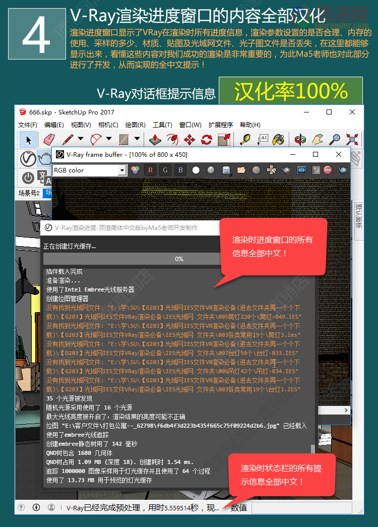Pick the Rotate tool
The image size is (378, 527).
tap(207, 140)
